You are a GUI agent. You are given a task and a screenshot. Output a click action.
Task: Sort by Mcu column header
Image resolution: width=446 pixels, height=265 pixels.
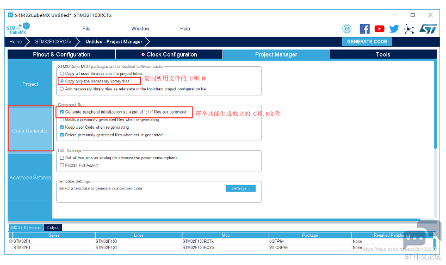tap(226, 235)
